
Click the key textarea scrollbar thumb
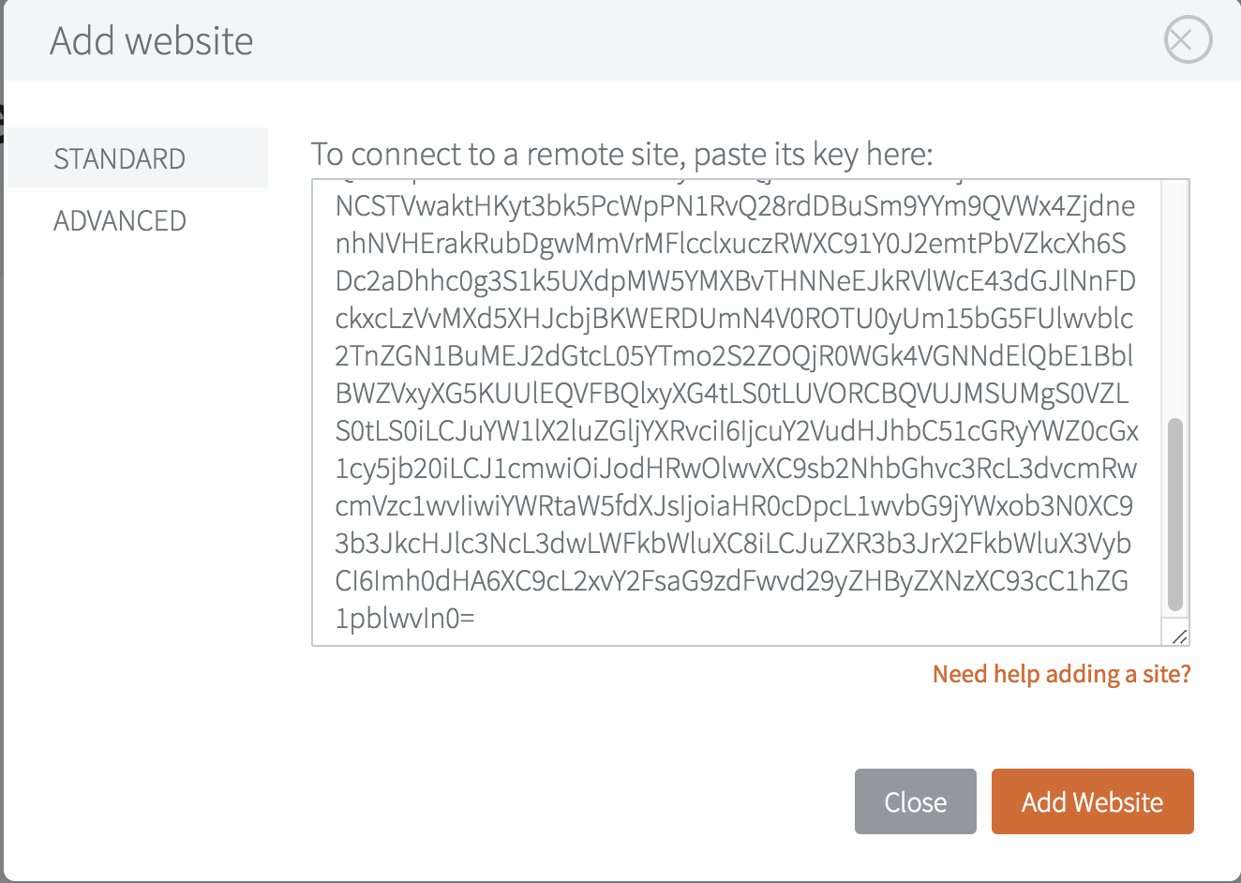click(1175, 515)
